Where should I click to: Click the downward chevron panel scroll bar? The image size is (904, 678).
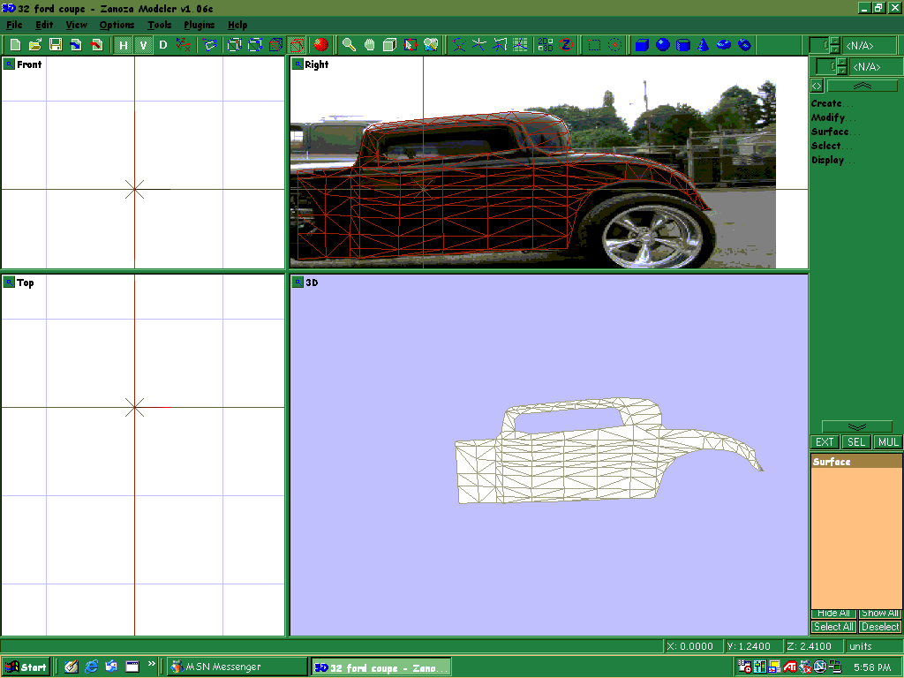pos(856,426)
